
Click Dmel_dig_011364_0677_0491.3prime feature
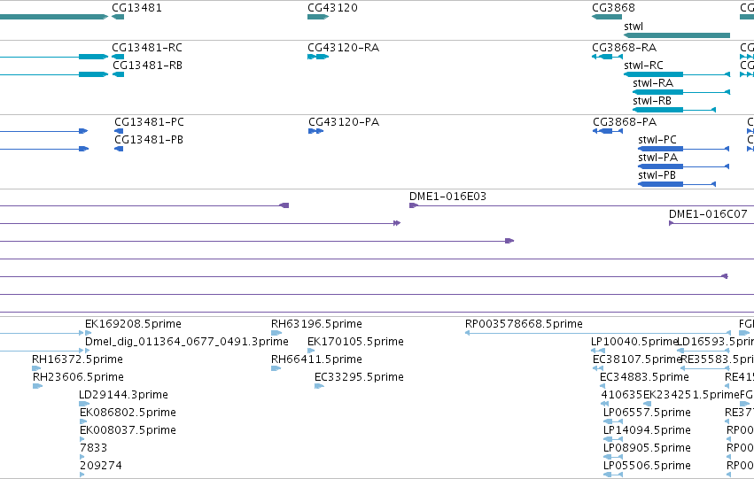pos(88,351)
